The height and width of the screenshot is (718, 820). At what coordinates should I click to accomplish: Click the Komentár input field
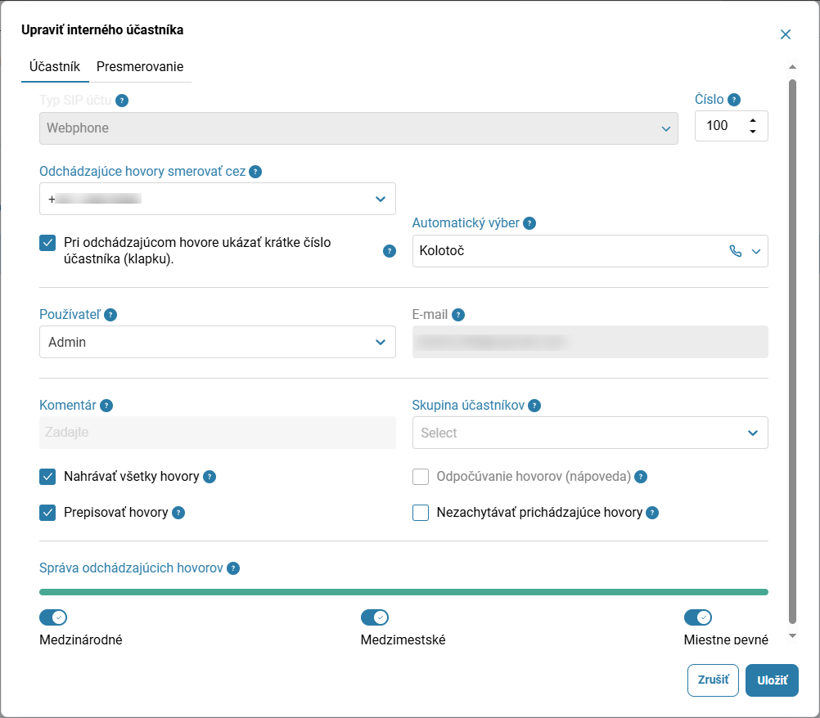[218, 433]
